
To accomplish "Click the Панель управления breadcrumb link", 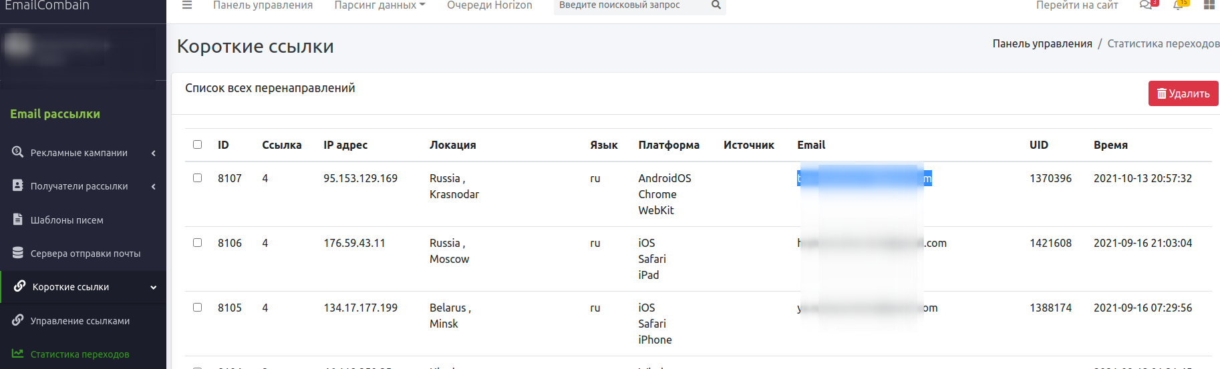I will (1042, 43).
